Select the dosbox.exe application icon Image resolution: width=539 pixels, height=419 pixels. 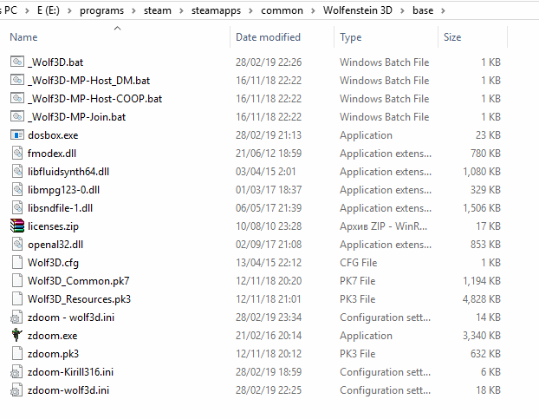(x=17, y=135)
